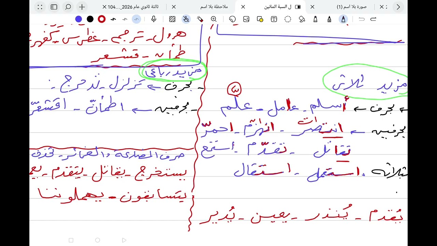This screenshot has height=246, width=437.
Task: Redo the last undone stroke
Action: coord(373,19)
